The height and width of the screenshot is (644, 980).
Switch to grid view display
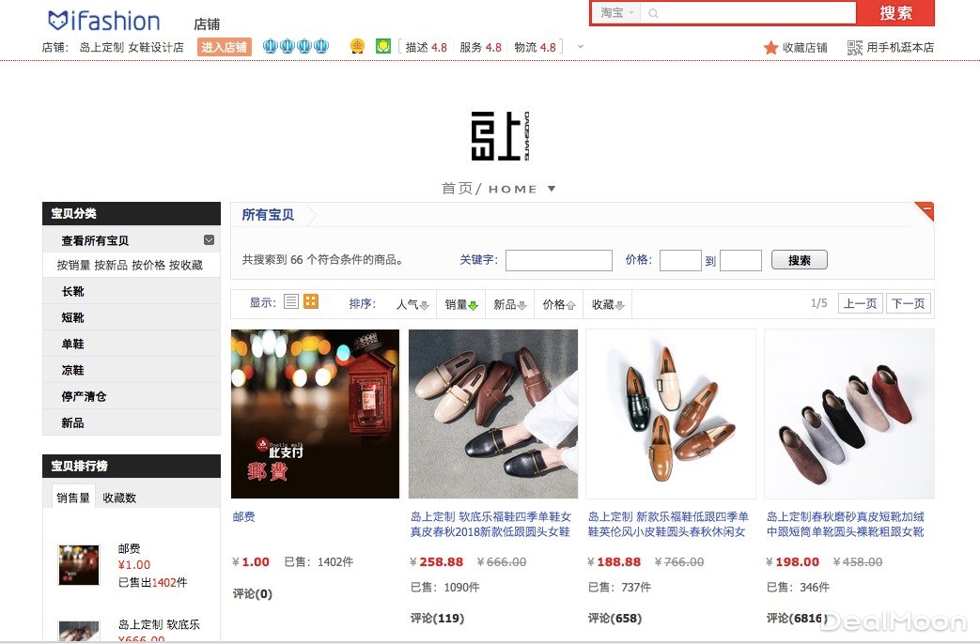coord(311,301)
